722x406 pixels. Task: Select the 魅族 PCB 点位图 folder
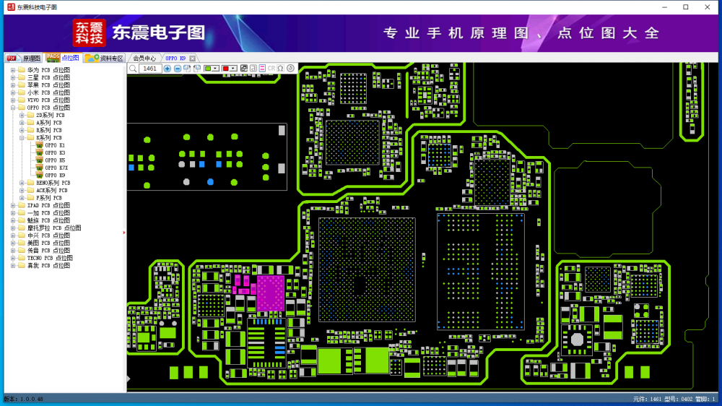(x=48, y=220)
